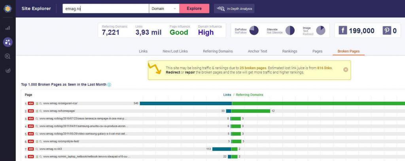The height and width of the screenshot is (161, 405).
Task: Click the 113 links count value
Action: click(x=209, y=149)
